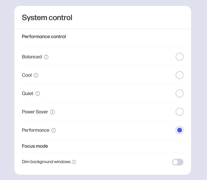207x180 pixels.
Task: Switch to the Quiet radio option
Action: (180, 94)
